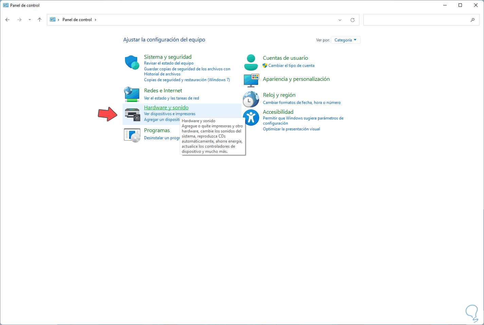Open Redes e Internet category
This screenshot has height=325, width=484.
click(163, 91)
